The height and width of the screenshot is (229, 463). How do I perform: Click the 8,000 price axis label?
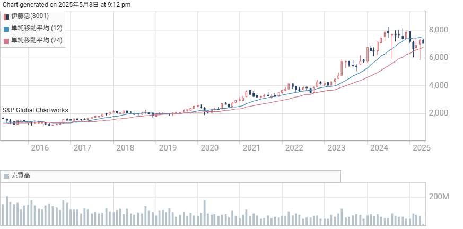[x=438, y=30]
